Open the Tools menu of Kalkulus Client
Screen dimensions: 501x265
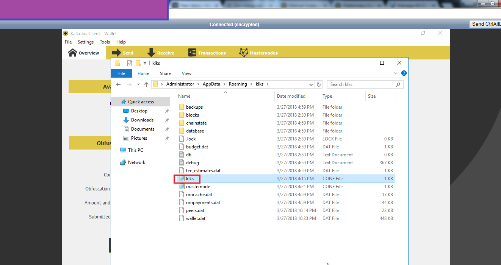[x=105, y=42]
